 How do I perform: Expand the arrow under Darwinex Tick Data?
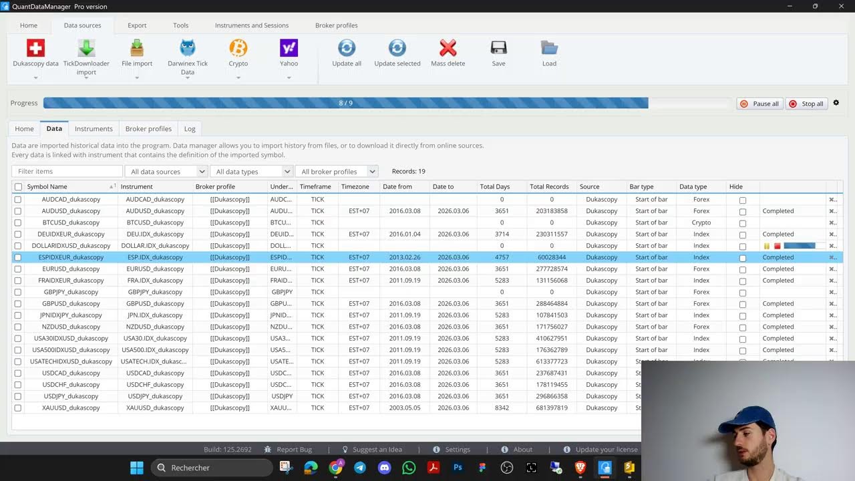(x=188, y=77)
